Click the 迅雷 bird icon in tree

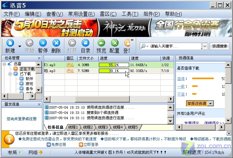coord(10,64)
